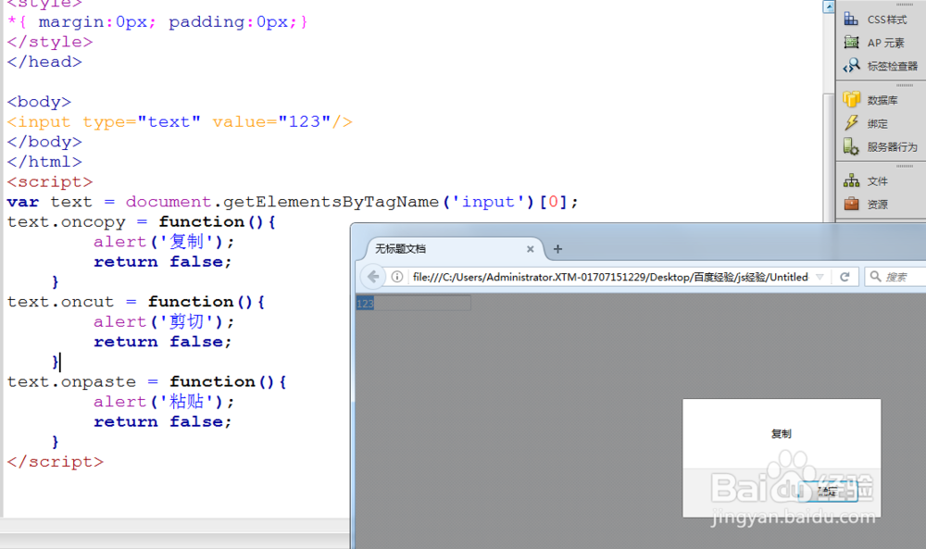Open the 资源 panel icon
The image size is (926, 549).
point(851,205)
